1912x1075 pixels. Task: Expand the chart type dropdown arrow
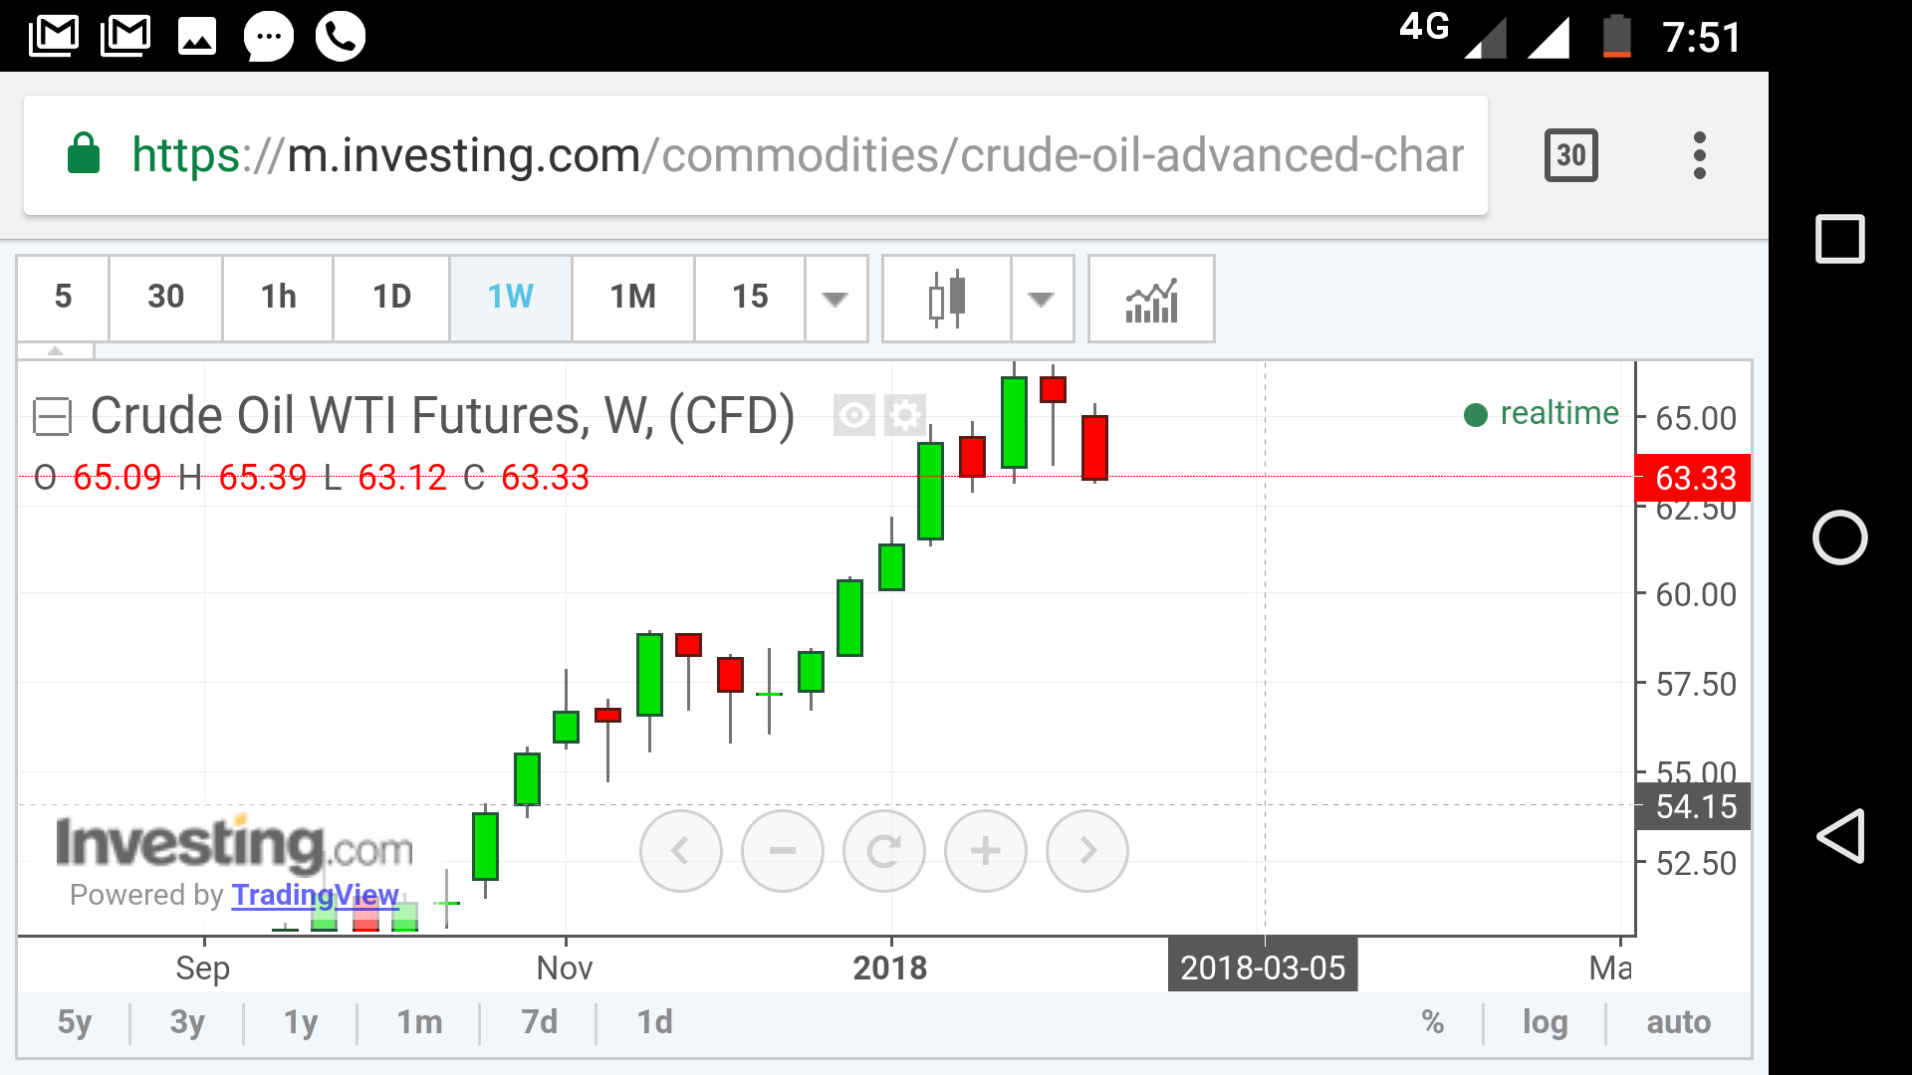tap(1042, 298)
